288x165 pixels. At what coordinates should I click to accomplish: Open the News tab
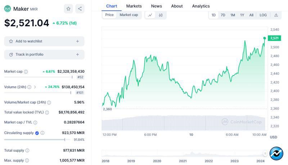tap(157, 6)
